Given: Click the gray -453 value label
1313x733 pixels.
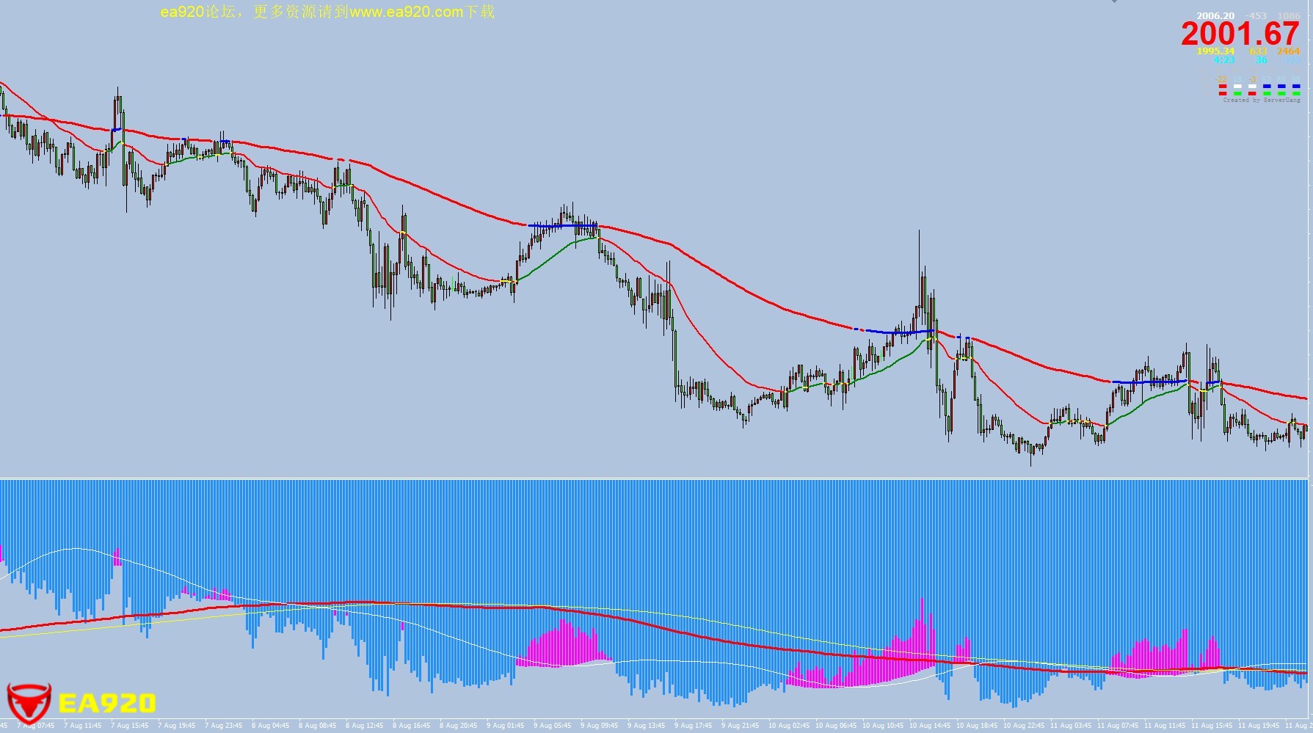Looking at the screenshot, I should pos(1256,15).
